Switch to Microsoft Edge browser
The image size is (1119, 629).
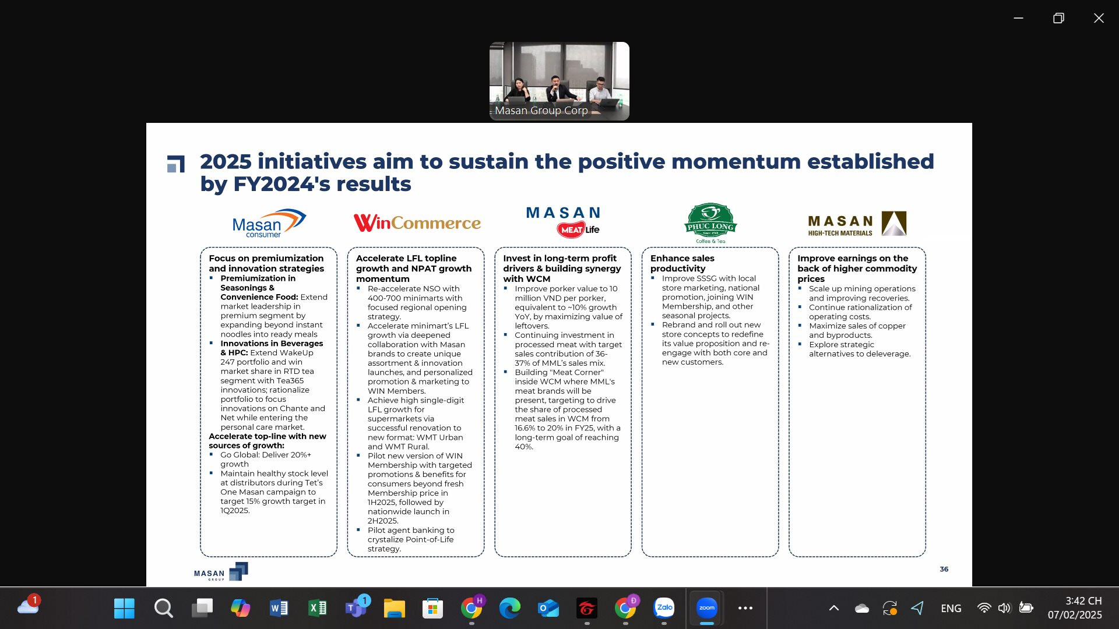(509, 608)
